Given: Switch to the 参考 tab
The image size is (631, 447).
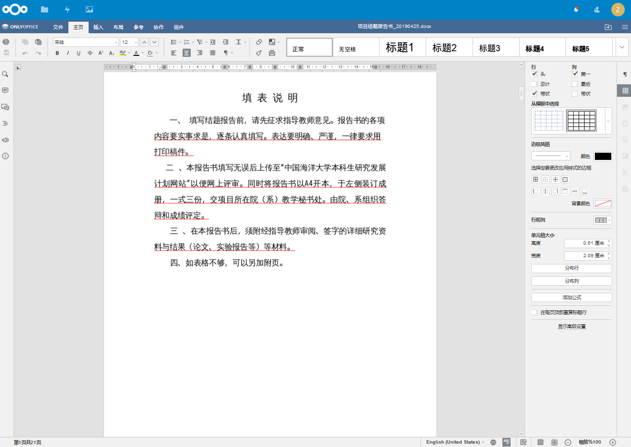Looking at the screenshot, I should coord(139,27).
